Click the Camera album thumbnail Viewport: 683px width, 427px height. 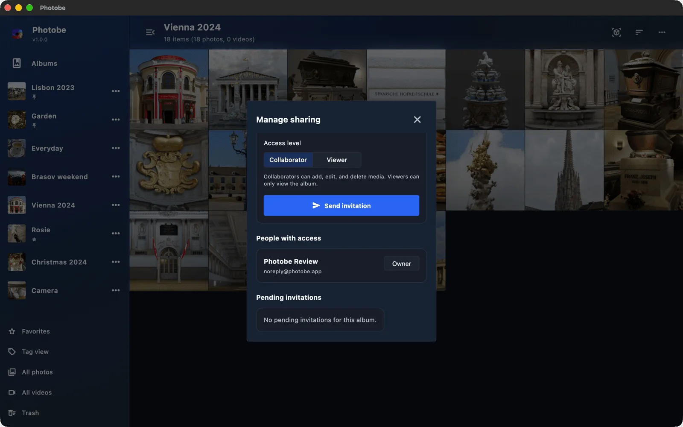coord(17,290)
